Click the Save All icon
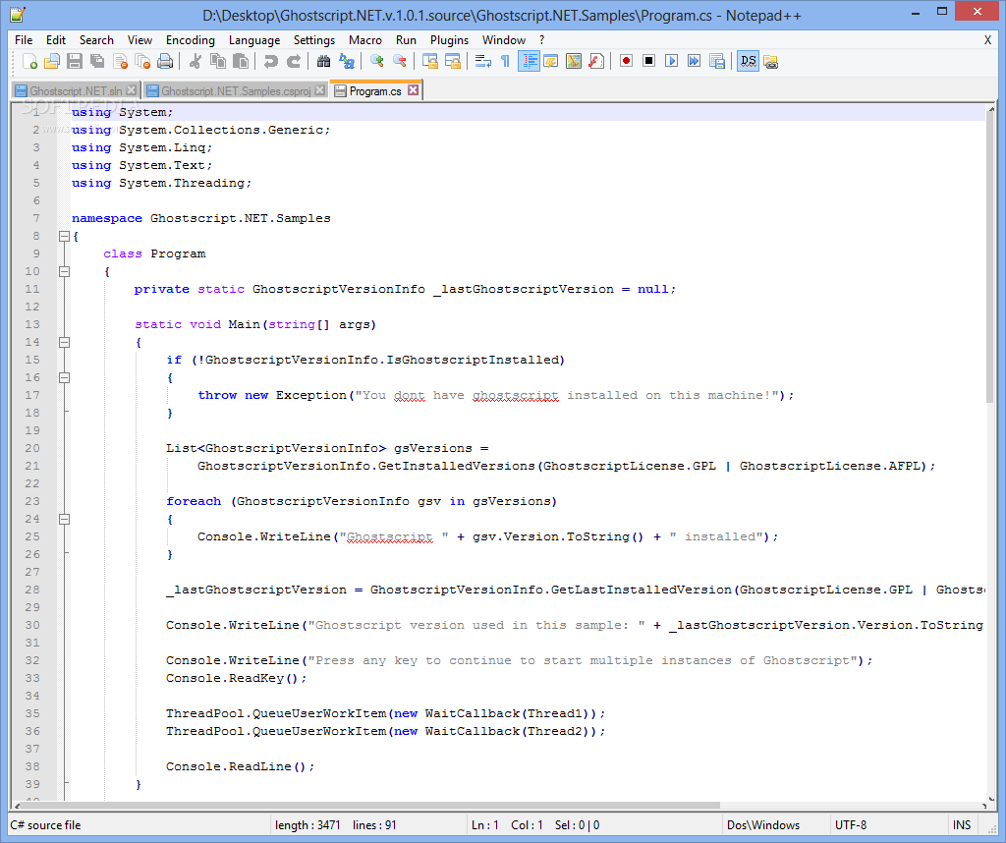The width and height of the screenshot is (1006, 843). coord(97,62)
